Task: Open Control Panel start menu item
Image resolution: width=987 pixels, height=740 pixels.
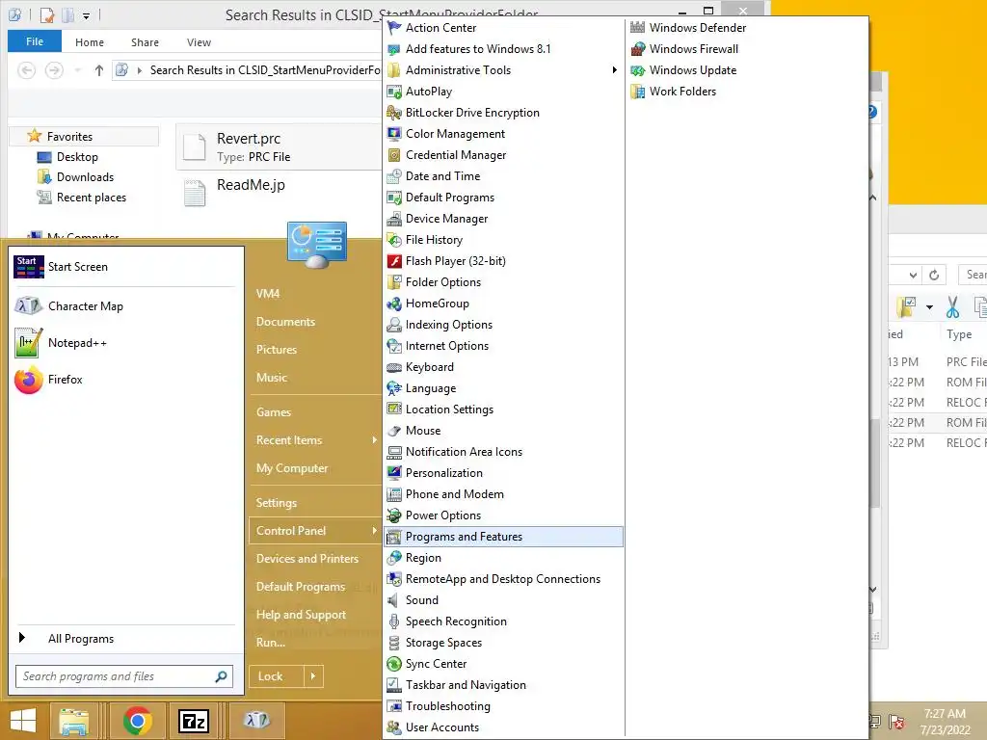Action: point(316,531)
